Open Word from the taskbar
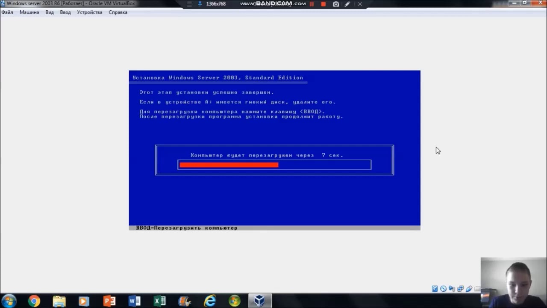Viewport: 547px width, 308px height. click(x=134, y=301)
